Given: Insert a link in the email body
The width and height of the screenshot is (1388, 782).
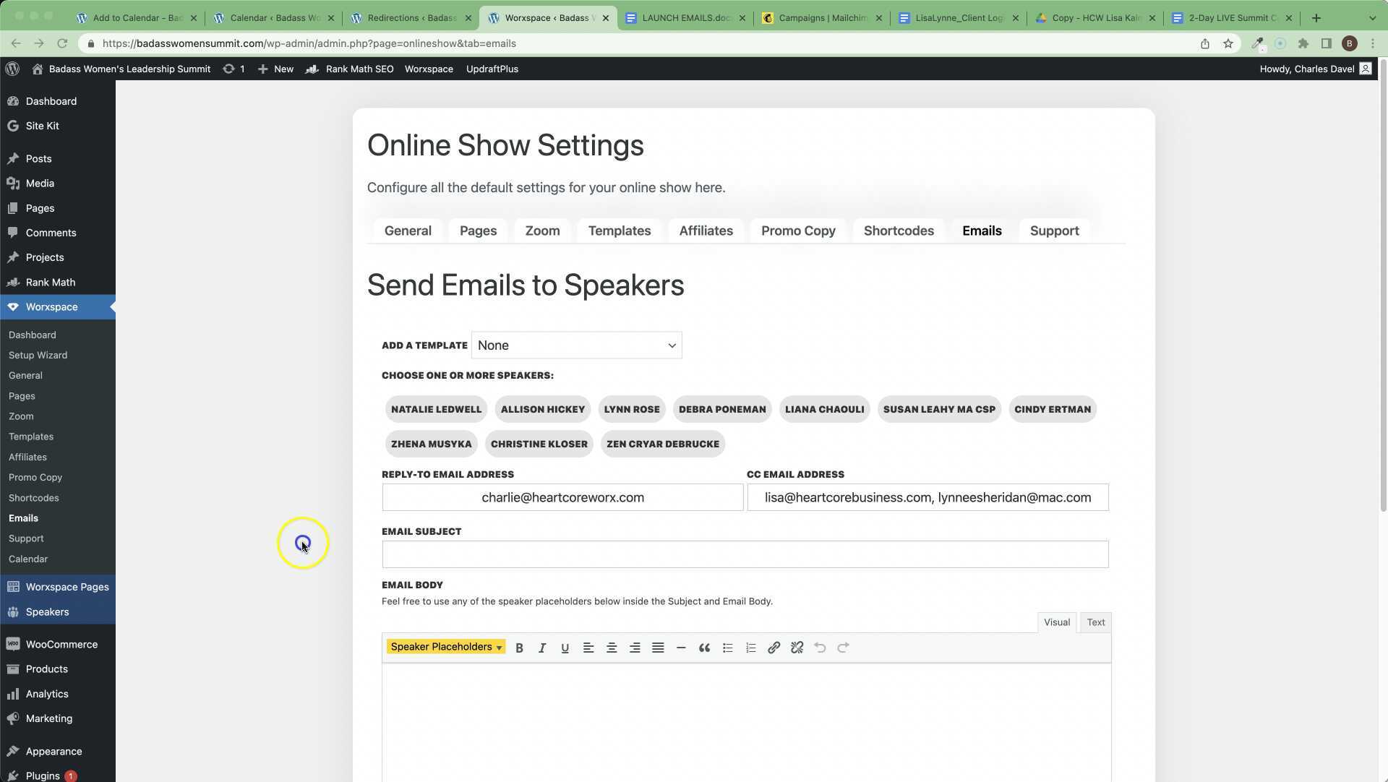Looking at the screenshot, I should point(774,648).
